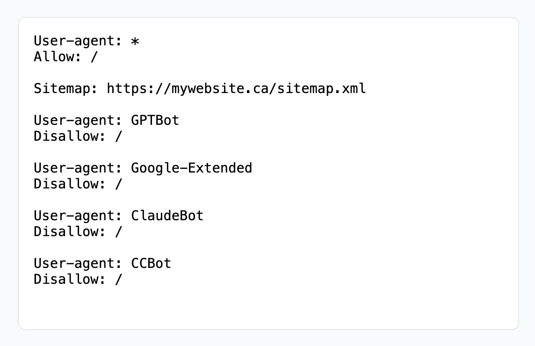
Task: Click empty area below the last Disallow line
Action: (x=267, y=306)
